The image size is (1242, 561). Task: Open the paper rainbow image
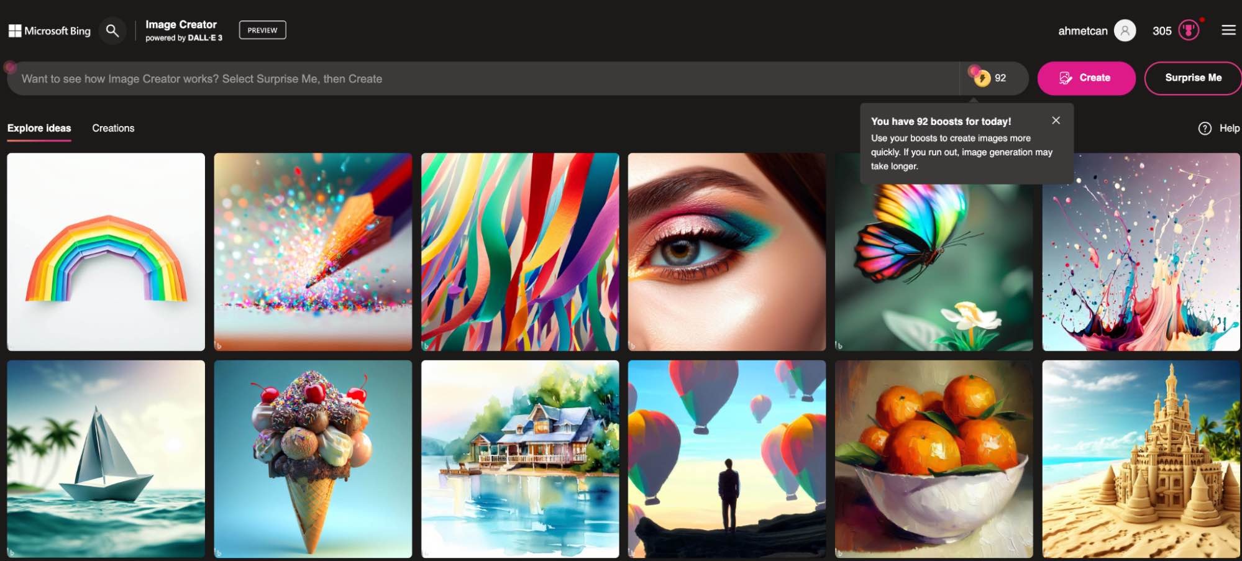106,252
